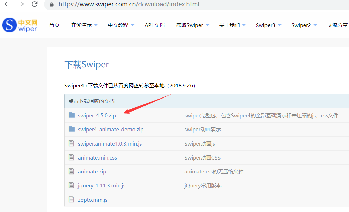Expand the dropdown arrow next to 关于我们
349x212 pixels.
pos(244,25)
